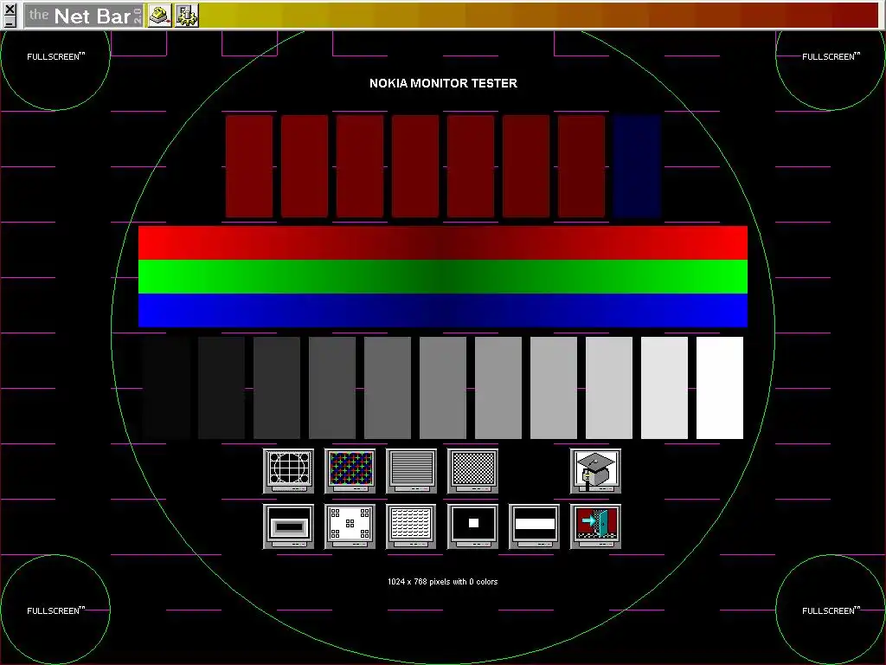Open the Focus test with small squares icon
886x665 pixels.
[350, 526]
